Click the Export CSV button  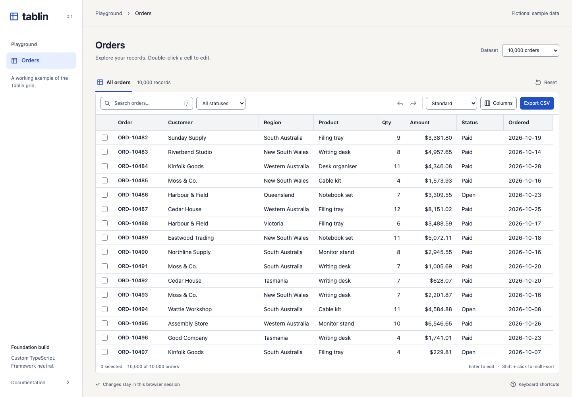pyautogui.click(x=537, y=103)
